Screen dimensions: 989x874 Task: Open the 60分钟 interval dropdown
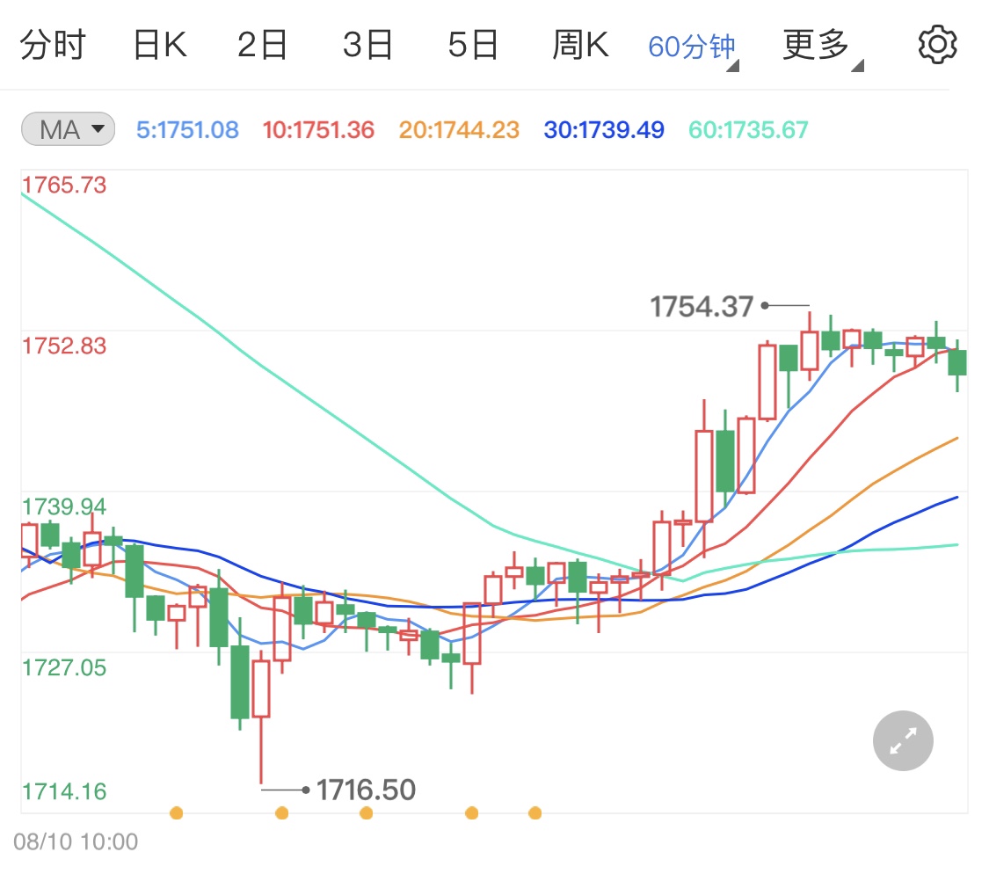(693, 48)
